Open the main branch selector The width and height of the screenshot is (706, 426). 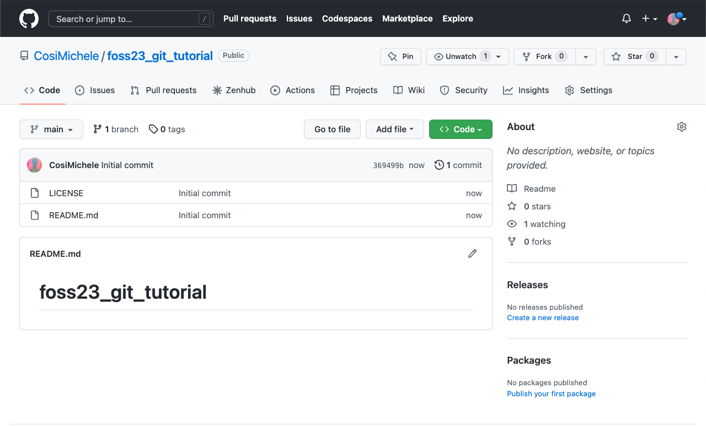(51, 130)
